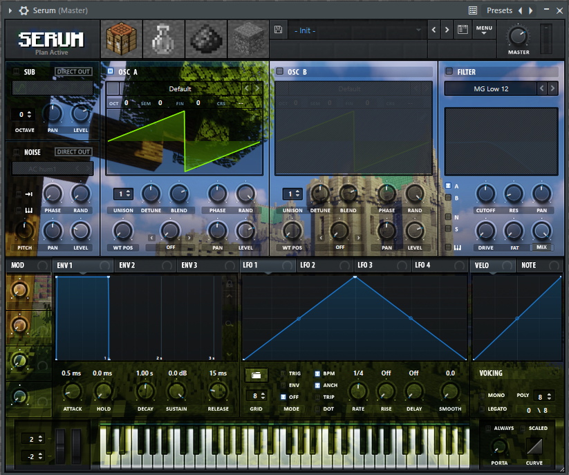Open the preset browser icon beside MENU
Screen dimensions: 569x475
tap(463, 30)
